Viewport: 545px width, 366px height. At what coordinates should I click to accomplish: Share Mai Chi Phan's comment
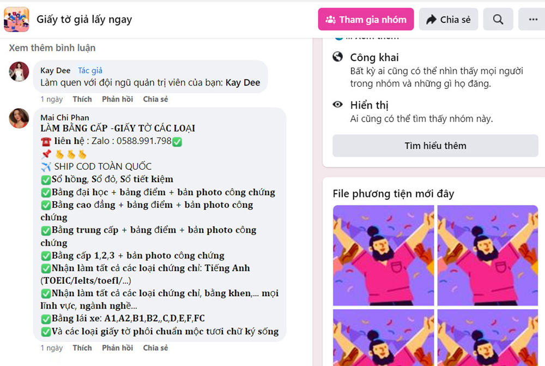[x=155, y=348]
